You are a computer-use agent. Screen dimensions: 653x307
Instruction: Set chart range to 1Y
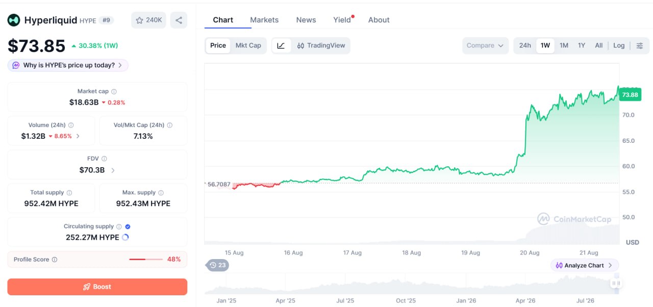click(582, 45)
